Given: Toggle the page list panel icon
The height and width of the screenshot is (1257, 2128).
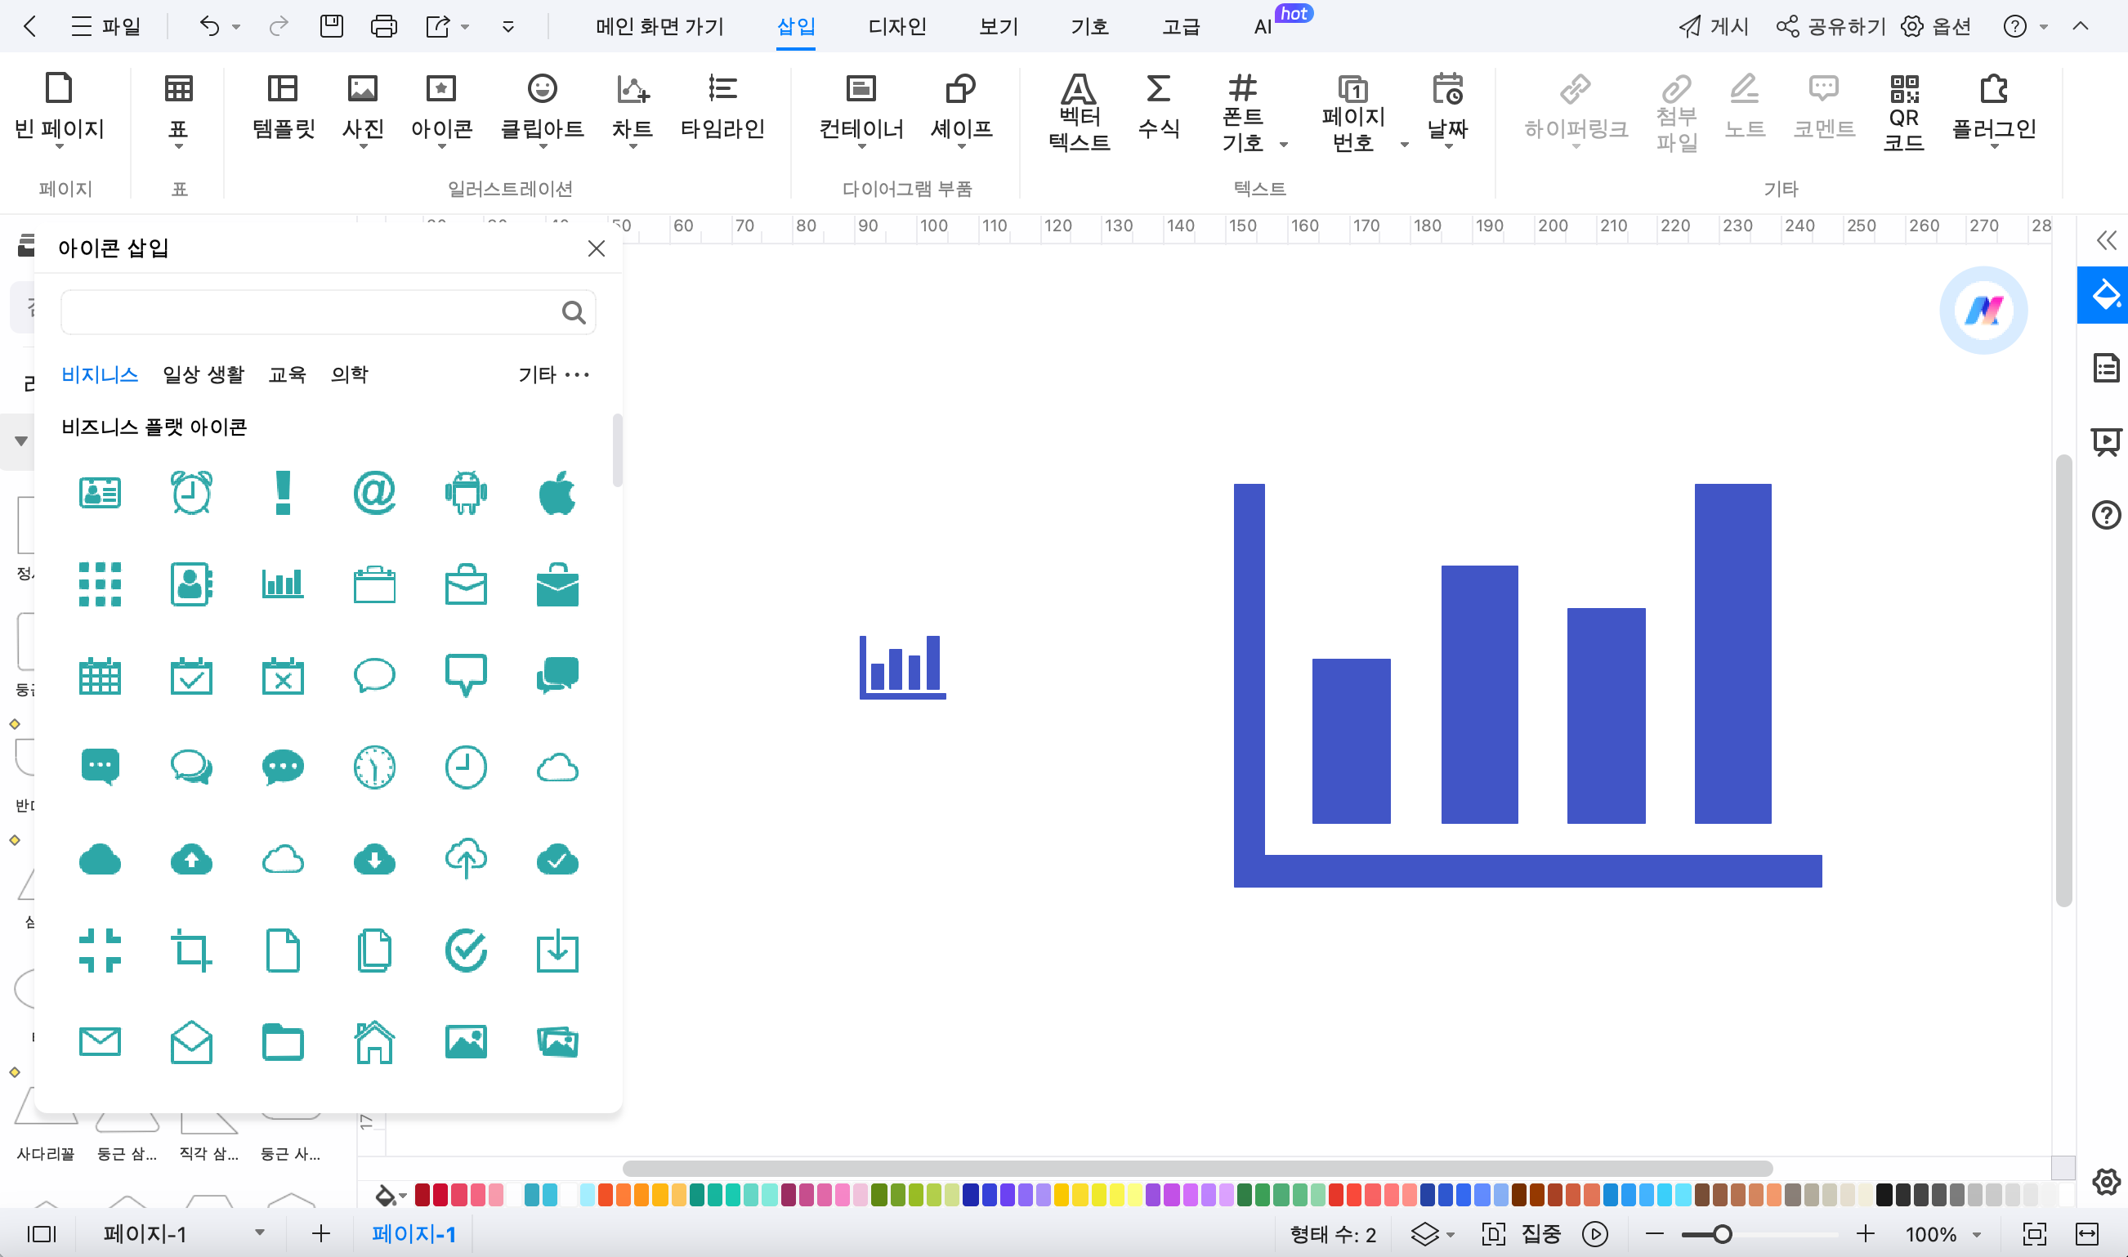Looking at the screenshot, I should 42,1234.
